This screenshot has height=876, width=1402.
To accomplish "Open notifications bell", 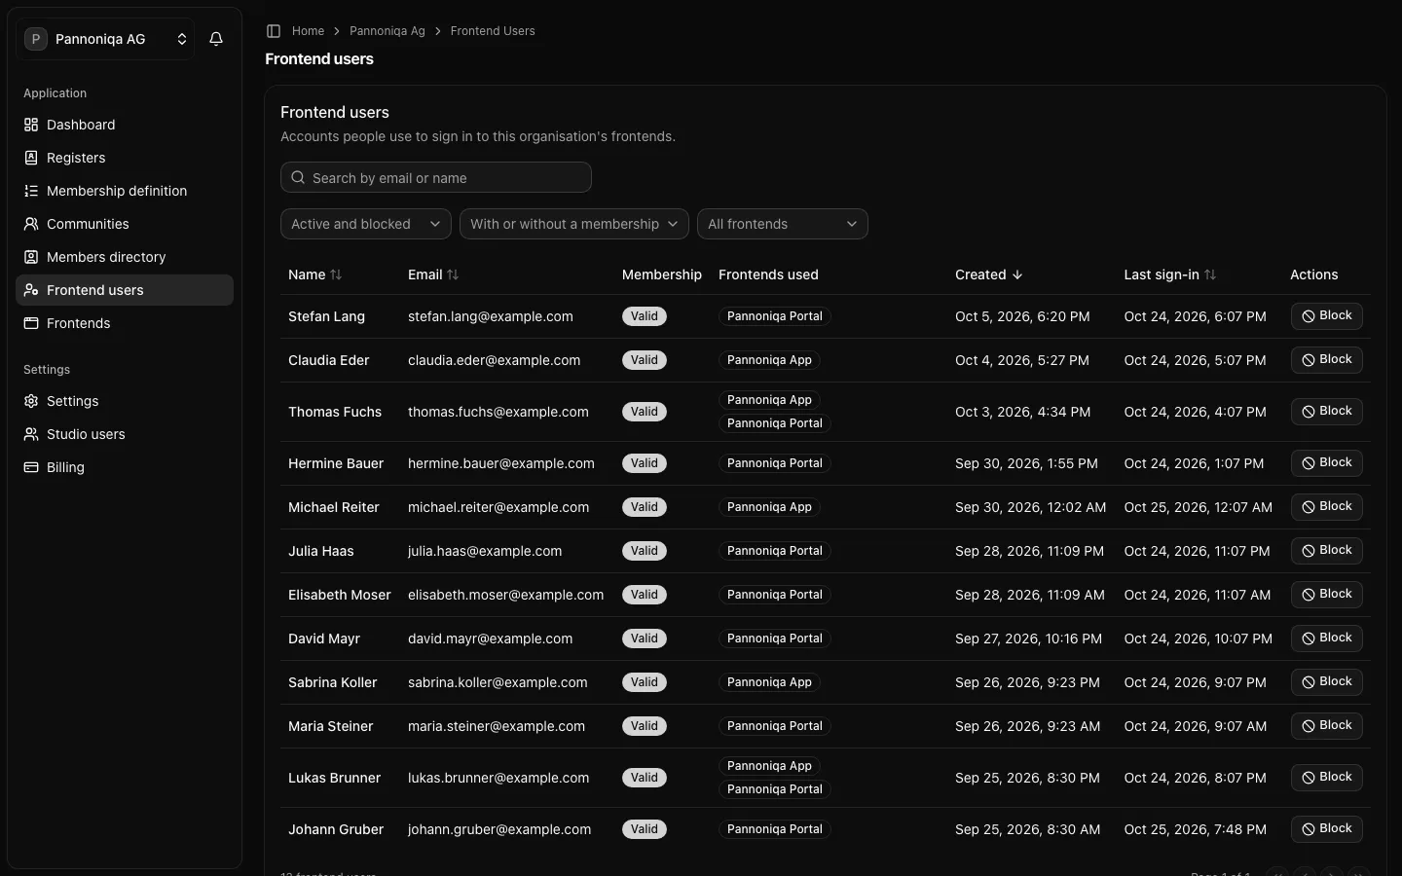I will [216, 39].
